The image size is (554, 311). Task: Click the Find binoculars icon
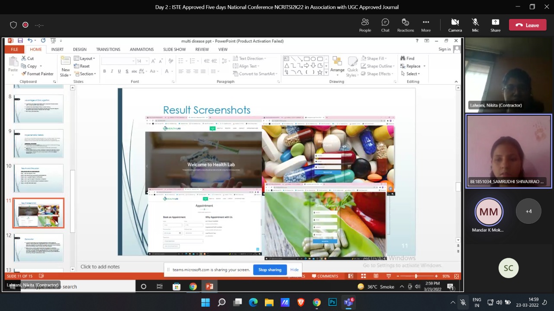point(403,58)
